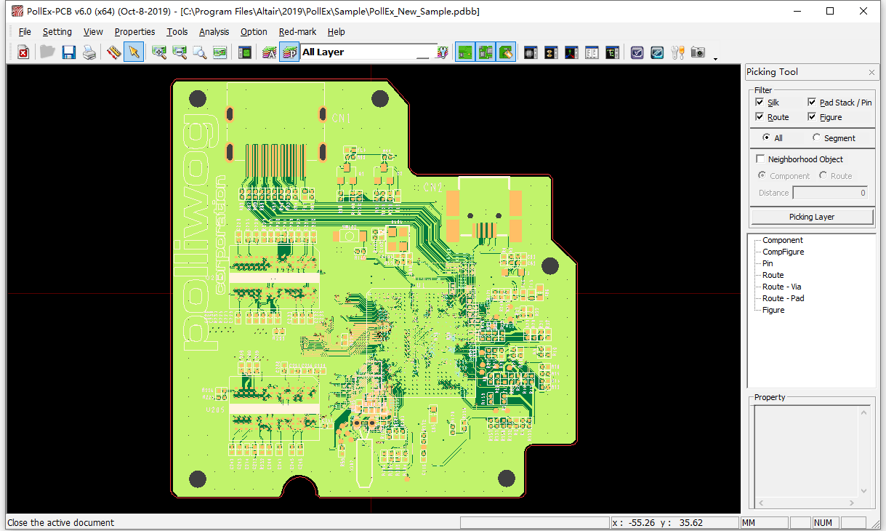Click the purple checkmark screen icon

[x=637, y=52]
